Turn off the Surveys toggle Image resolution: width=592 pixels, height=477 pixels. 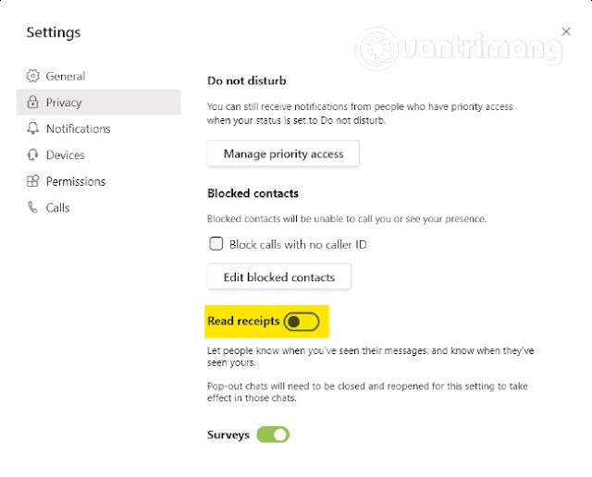pyautogui.click(x=273, y=434)
